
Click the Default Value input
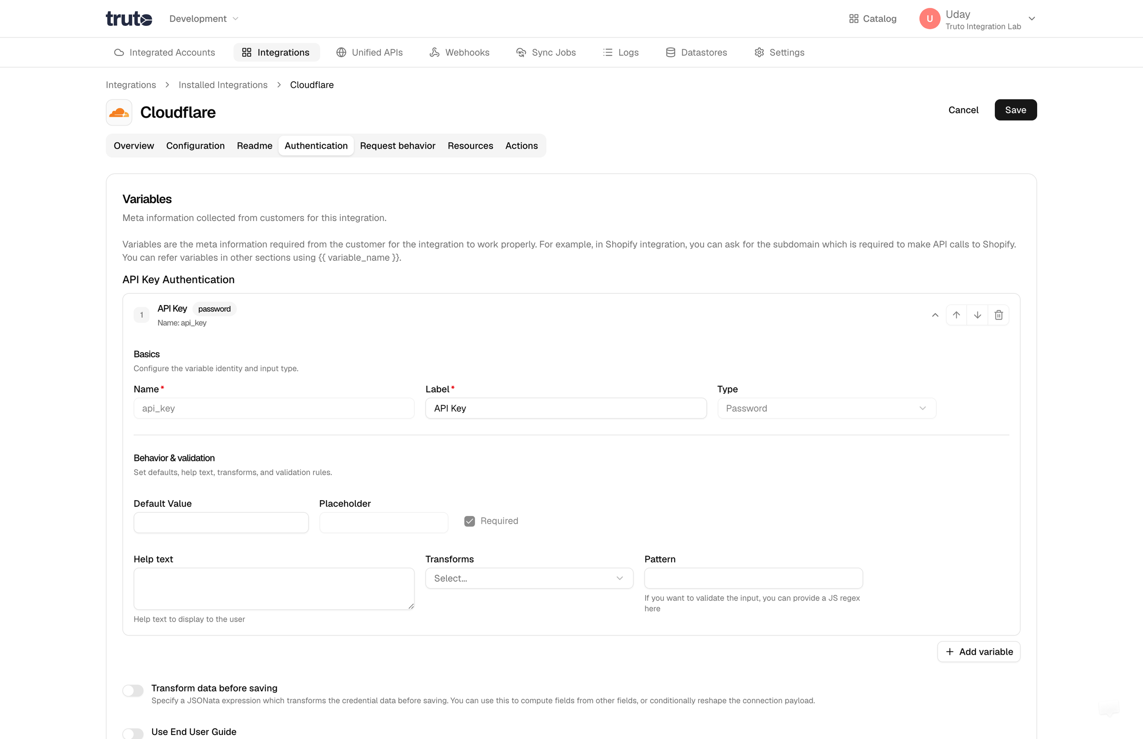pos(221,522)
